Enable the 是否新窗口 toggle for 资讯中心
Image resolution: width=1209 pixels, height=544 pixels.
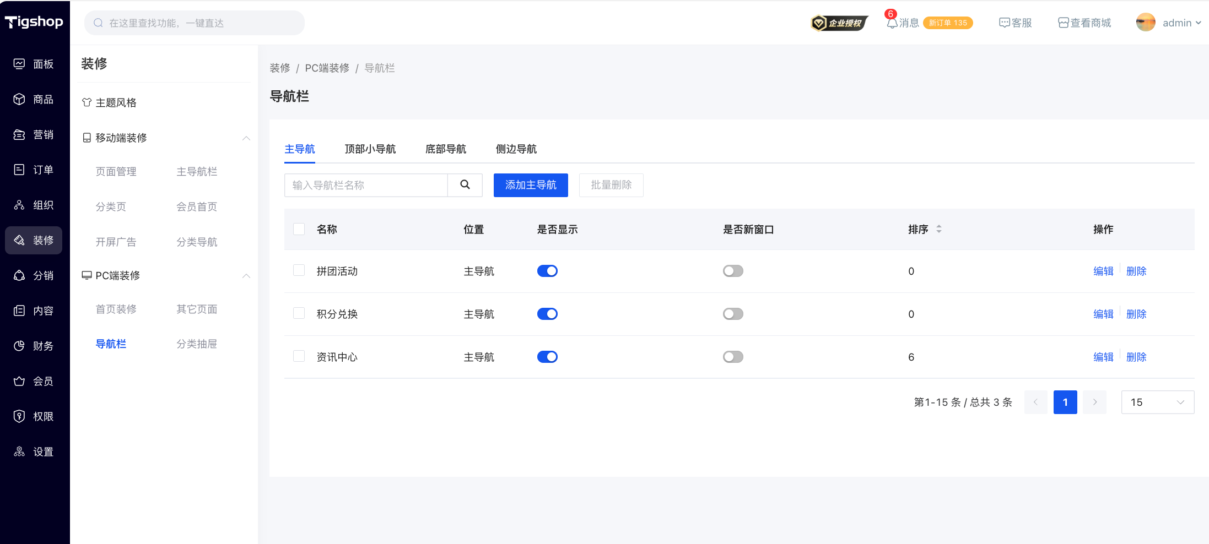pos(733,357)
